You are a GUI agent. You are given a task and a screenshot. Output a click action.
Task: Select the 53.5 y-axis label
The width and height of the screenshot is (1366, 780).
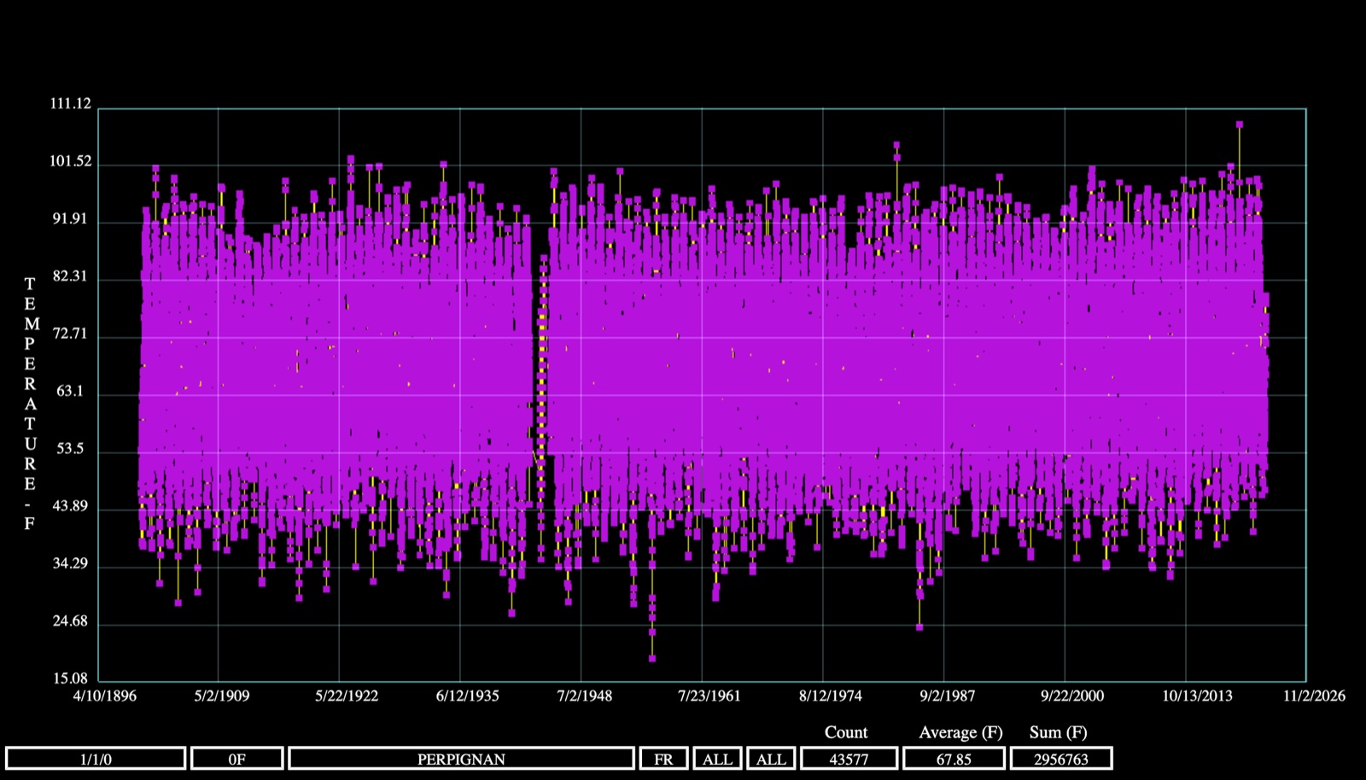click(70, 448)
